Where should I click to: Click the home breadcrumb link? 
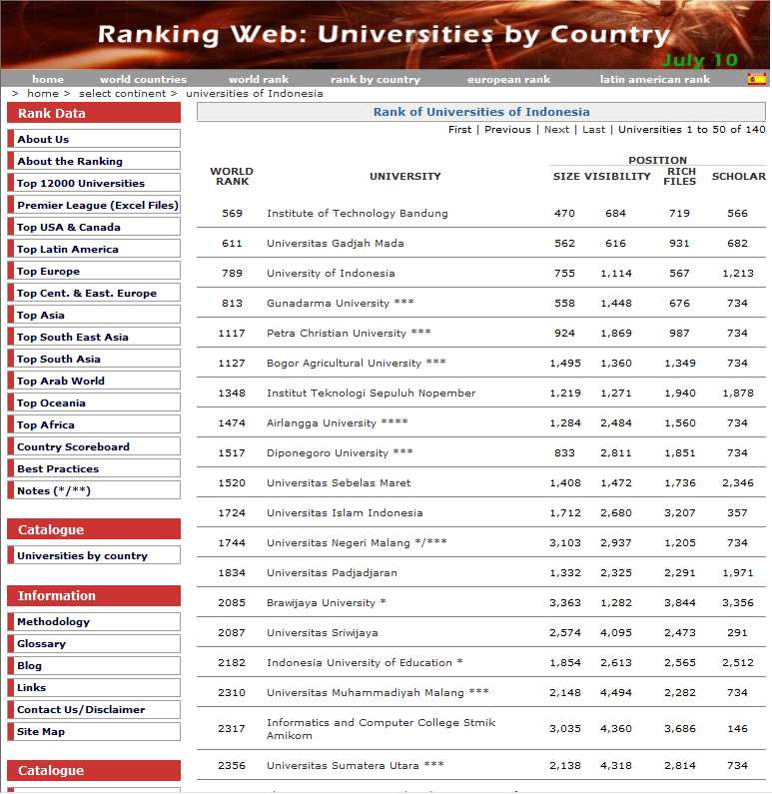[x=43, y=94]
